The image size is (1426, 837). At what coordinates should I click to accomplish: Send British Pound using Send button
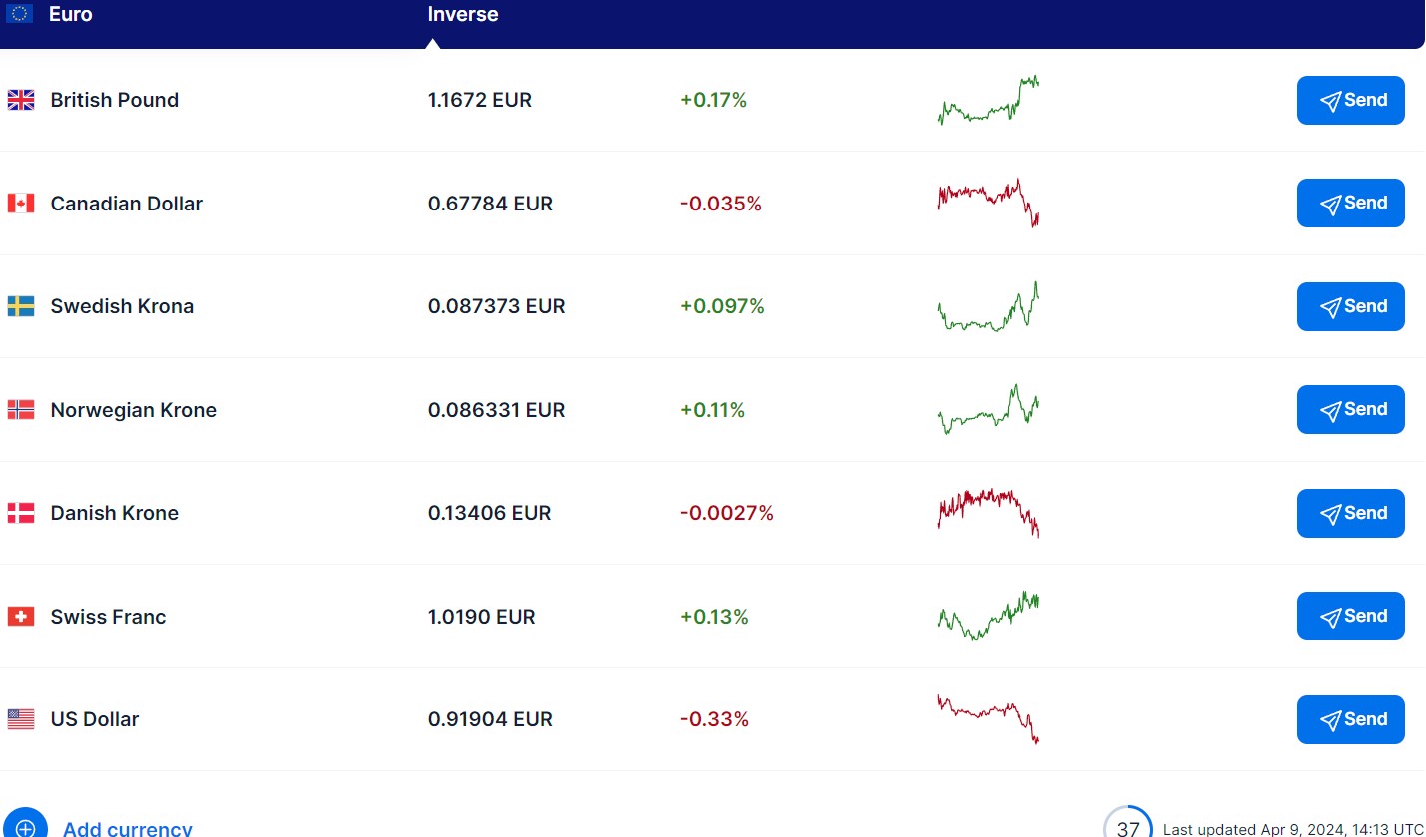[1350, 100]
